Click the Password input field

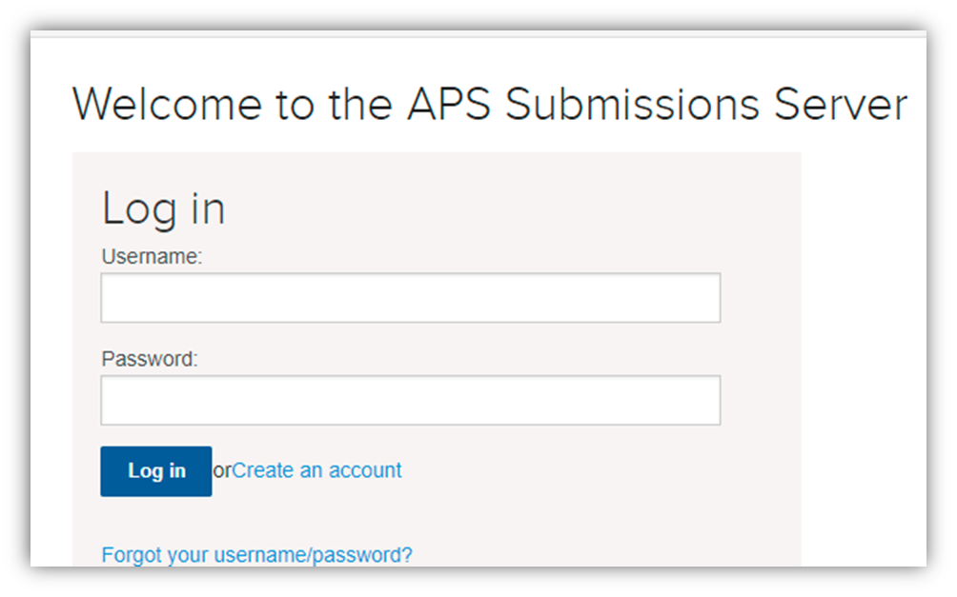tap(410, 400)
